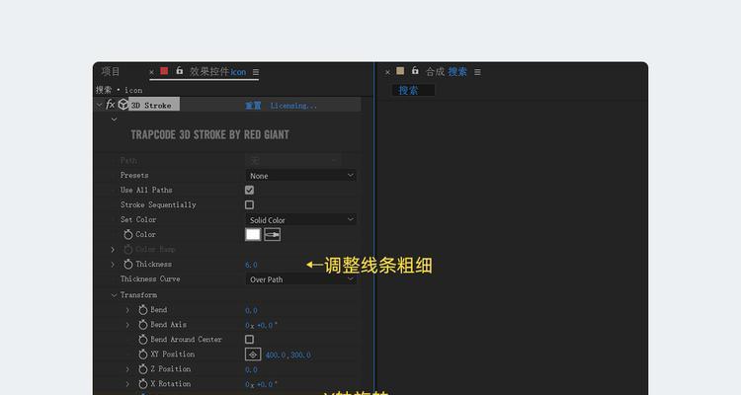
Task: Click the tan label square in 合成 tab
Action: coord(400,71)
